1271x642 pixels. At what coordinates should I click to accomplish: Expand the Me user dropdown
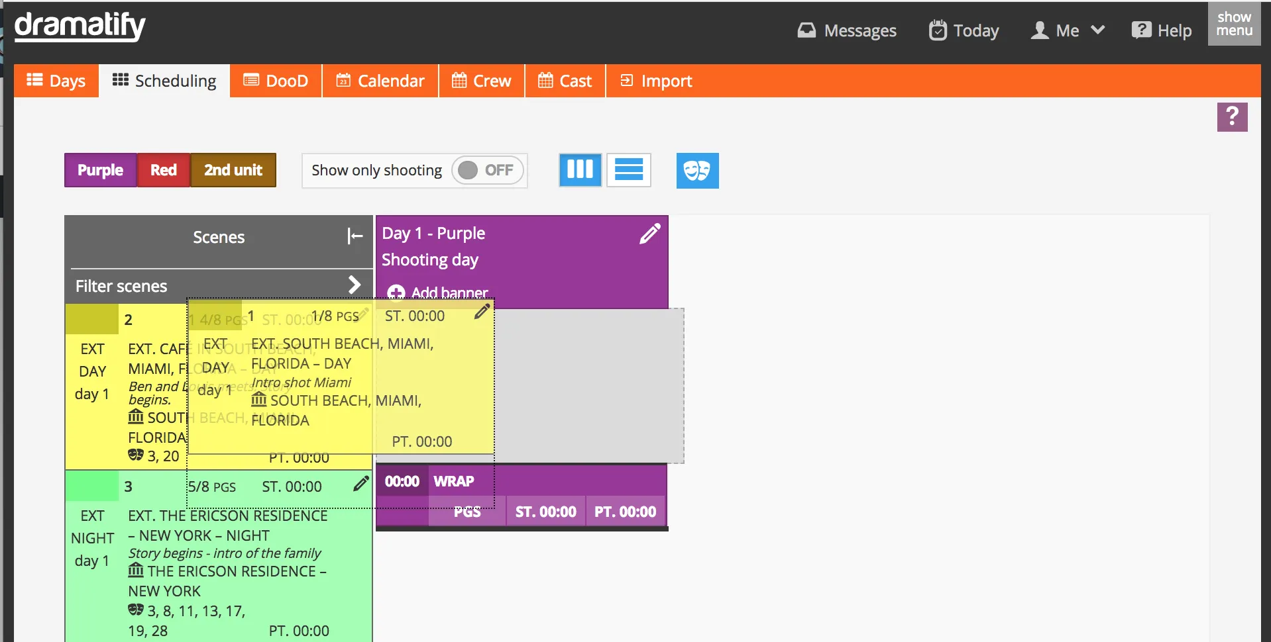[x=1068, y=30]
